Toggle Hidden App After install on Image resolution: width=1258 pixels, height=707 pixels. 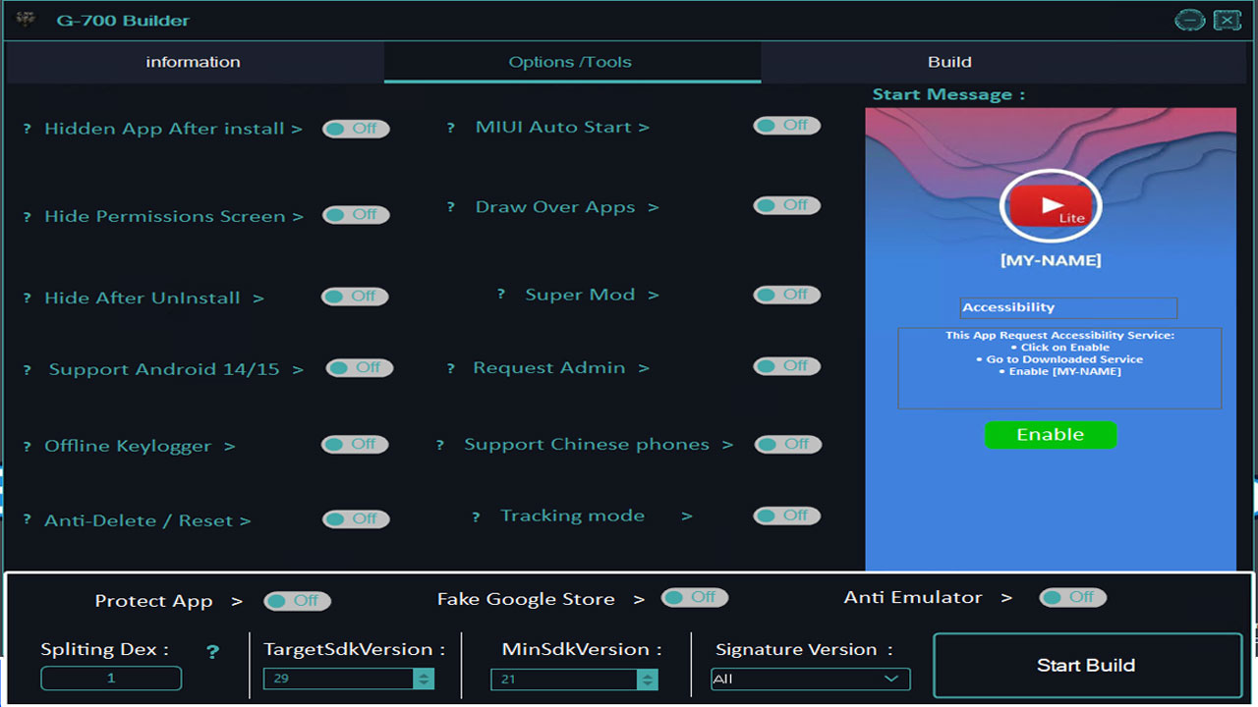click(x=356, y=129)
